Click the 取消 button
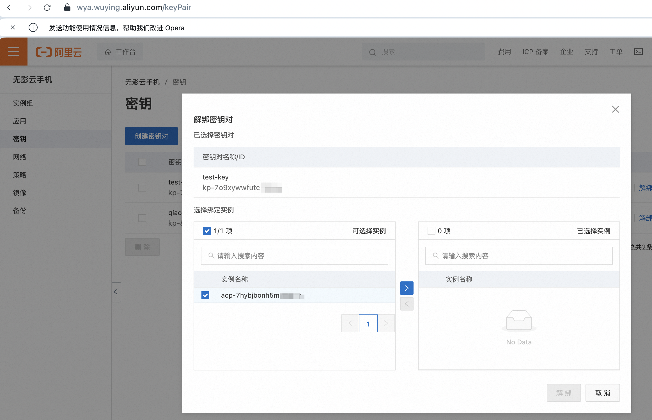Viewport: 652px width, 420px height. coord(603,393)
